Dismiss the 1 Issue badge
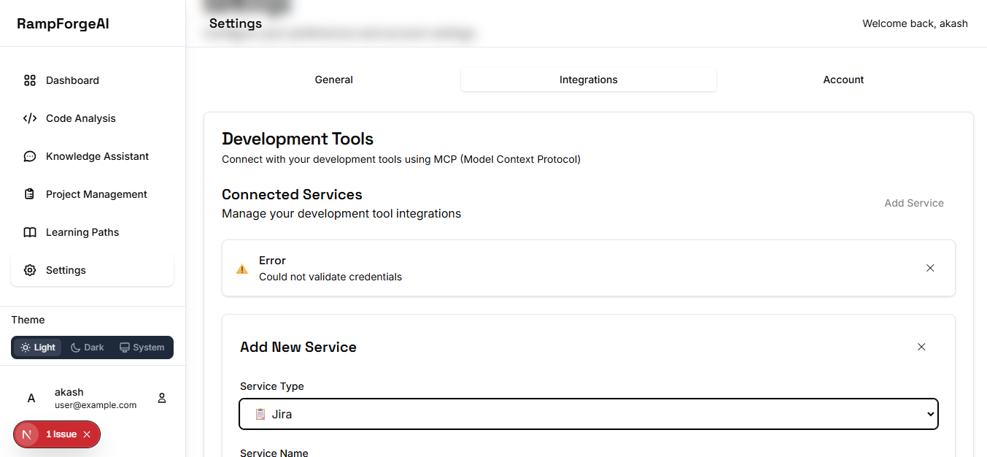 87,434
